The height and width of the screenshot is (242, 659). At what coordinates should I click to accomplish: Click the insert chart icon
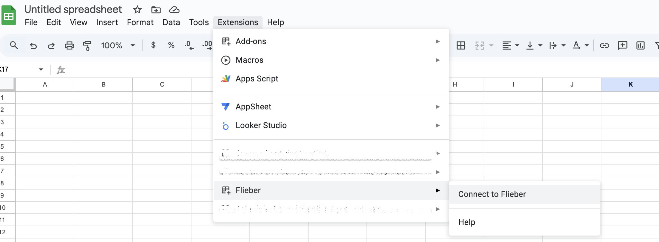640,45
